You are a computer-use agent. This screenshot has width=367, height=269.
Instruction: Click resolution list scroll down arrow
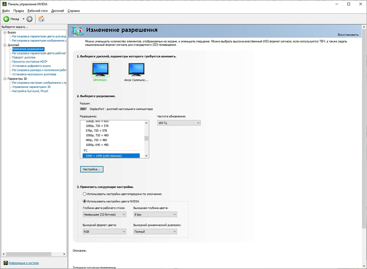coord(146,156)
